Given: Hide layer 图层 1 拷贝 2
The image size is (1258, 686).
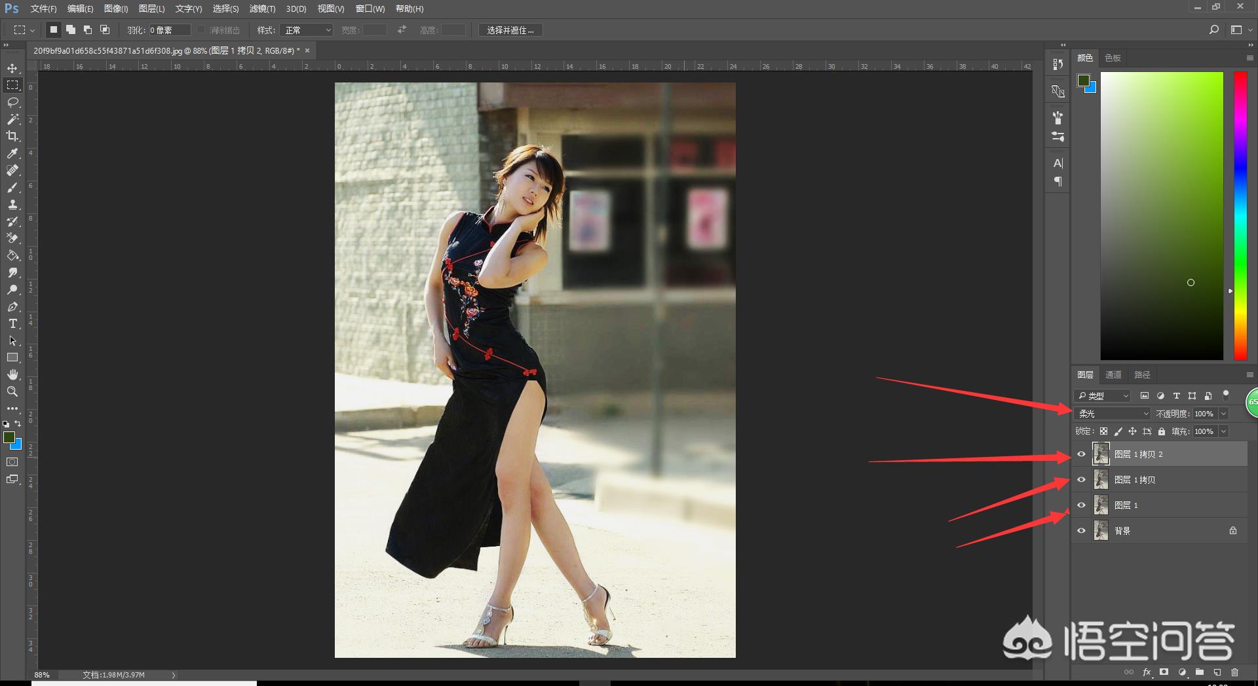Looking at the screenshot, I should click(1082, 454).
